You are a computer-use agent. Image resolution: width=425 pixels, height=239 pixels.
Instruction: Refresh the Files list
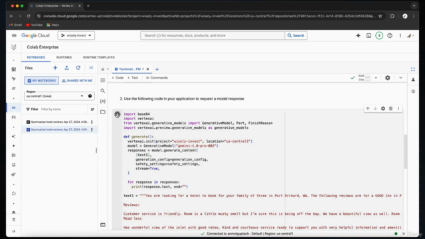click(x=78, y=68)
